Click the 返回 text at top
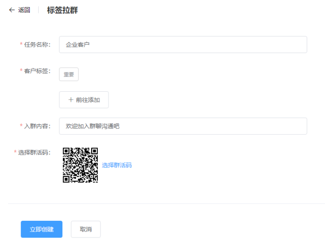The height and width of the screenshot is (245, 325). pyautogui.click(x=24, y=10)
